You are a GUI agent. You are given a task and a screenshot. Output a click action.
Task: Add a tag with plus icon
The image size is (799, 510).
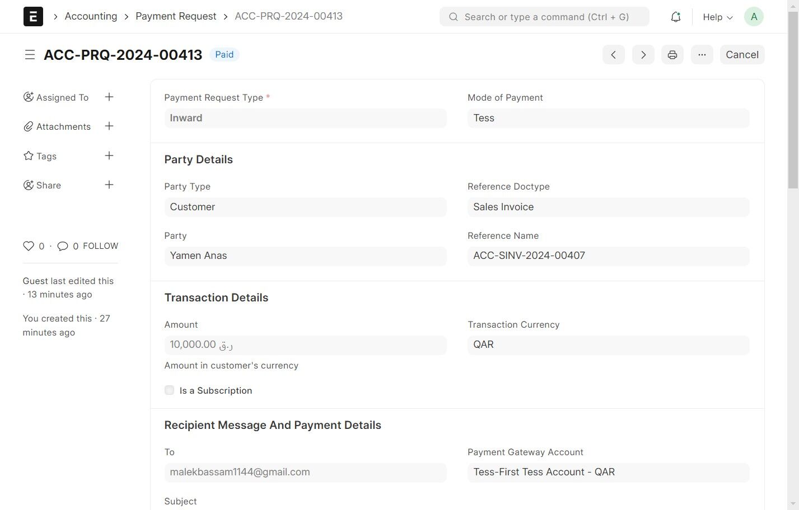[109, 156]
